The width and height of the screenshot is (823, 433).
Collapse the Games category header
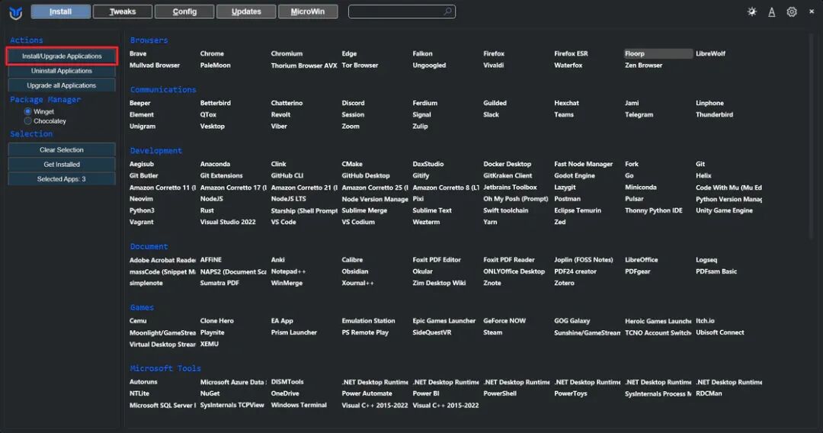tap(142, 307)
